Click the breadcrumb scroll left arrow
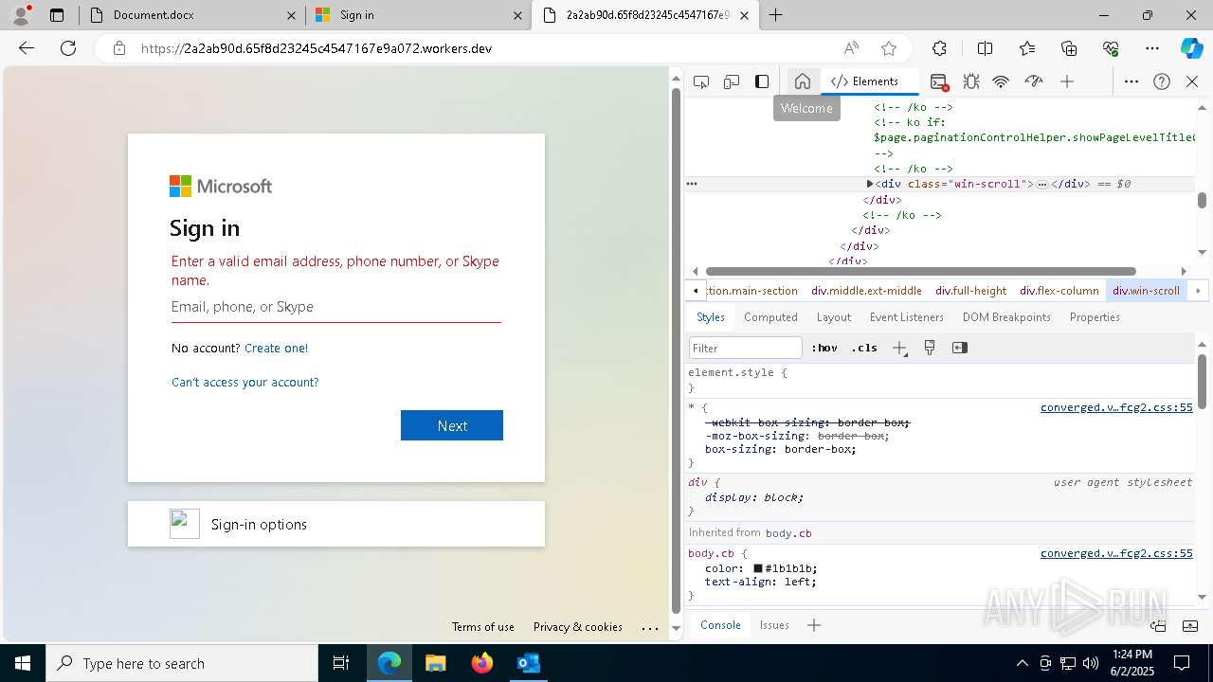 point(697,291)
